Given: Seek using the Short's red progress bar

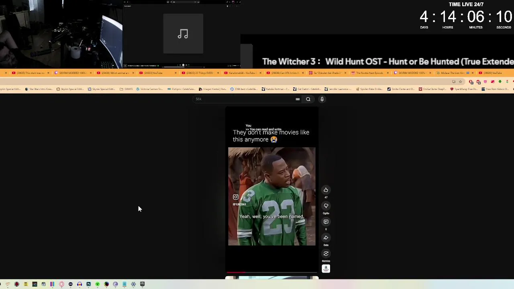Looking at the screenshot, I should pyautogui.click(x=272, y=273).
